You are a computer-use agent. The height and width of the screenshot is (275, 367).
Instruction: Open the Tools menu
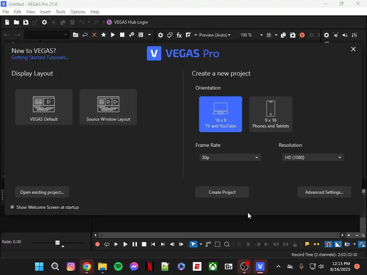60,12
